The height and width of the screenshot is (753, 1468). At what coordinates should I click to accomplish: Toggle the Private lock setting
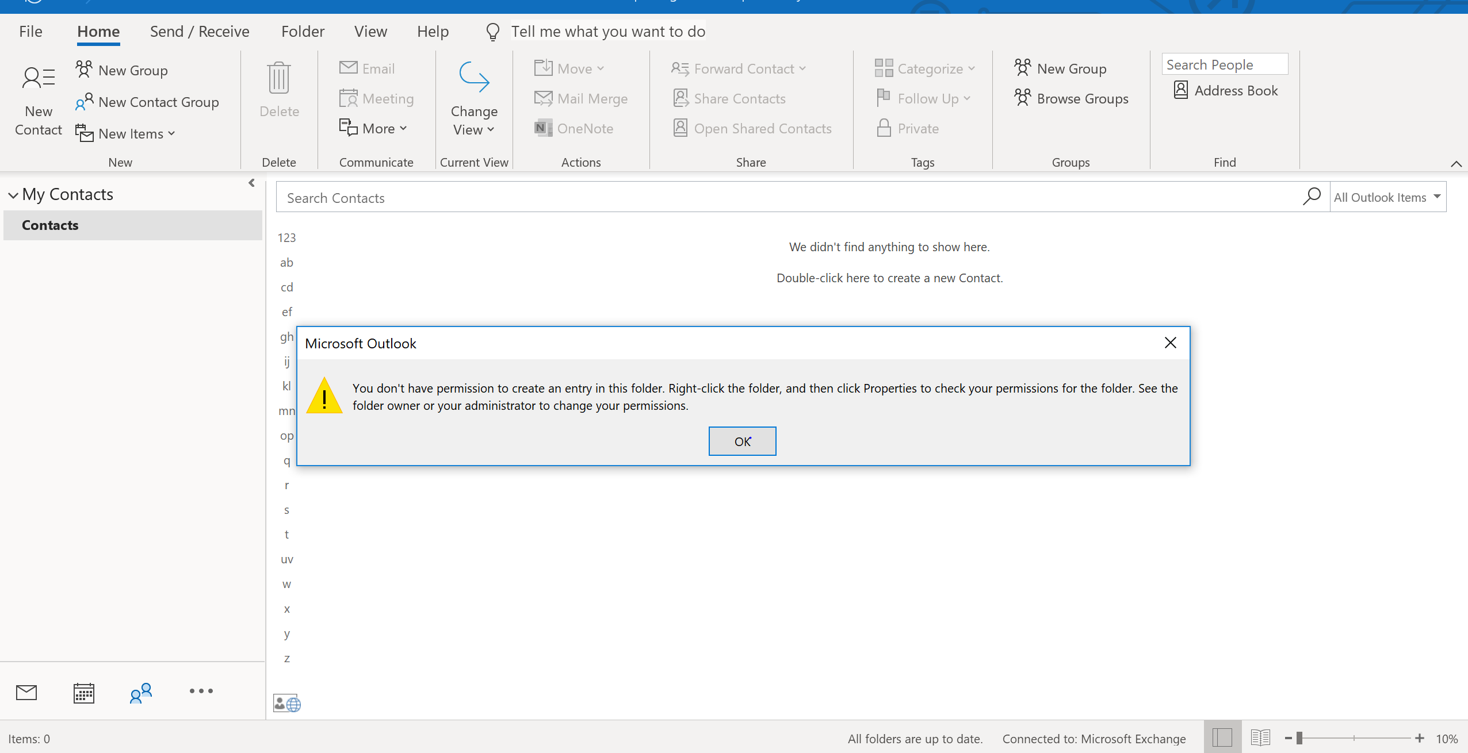click(x=907, y=128)
